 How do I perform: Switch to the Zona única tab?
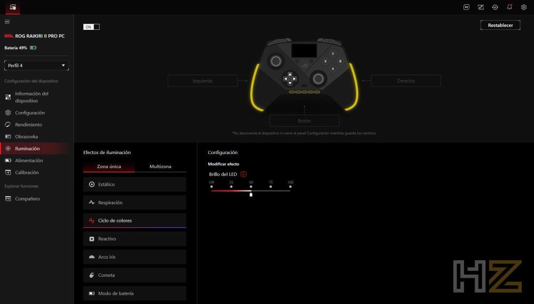click(x=109, y=166)
